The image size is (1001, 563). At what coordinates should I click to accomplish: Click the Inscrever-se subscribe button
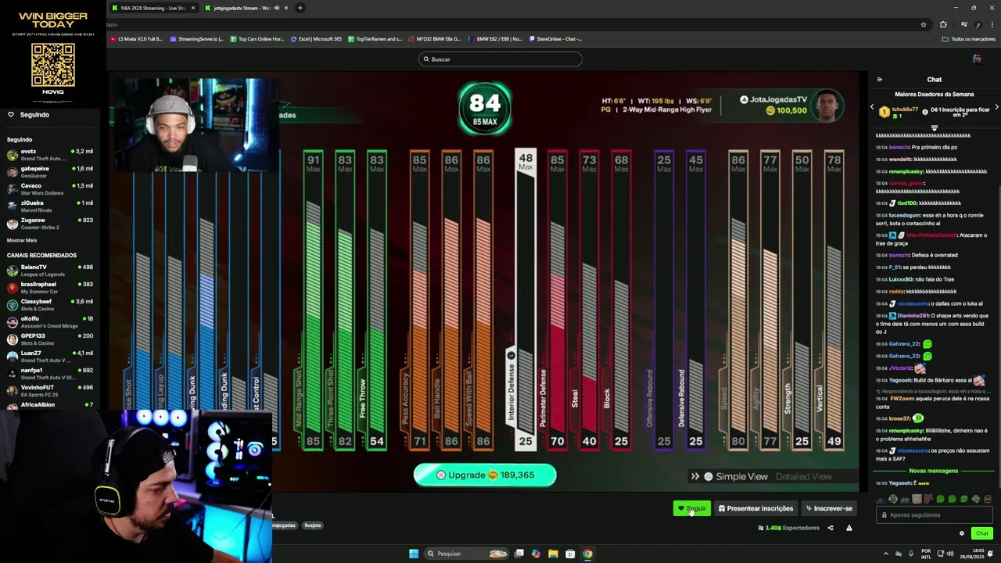click(x=829, y=508)
